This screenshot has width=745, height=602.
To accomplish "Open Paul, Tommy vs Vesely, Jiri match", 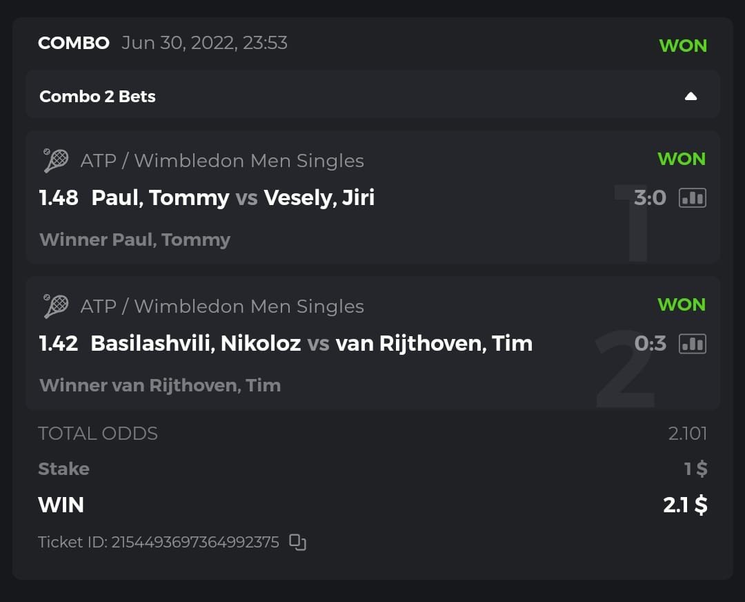I will point(232,198).
